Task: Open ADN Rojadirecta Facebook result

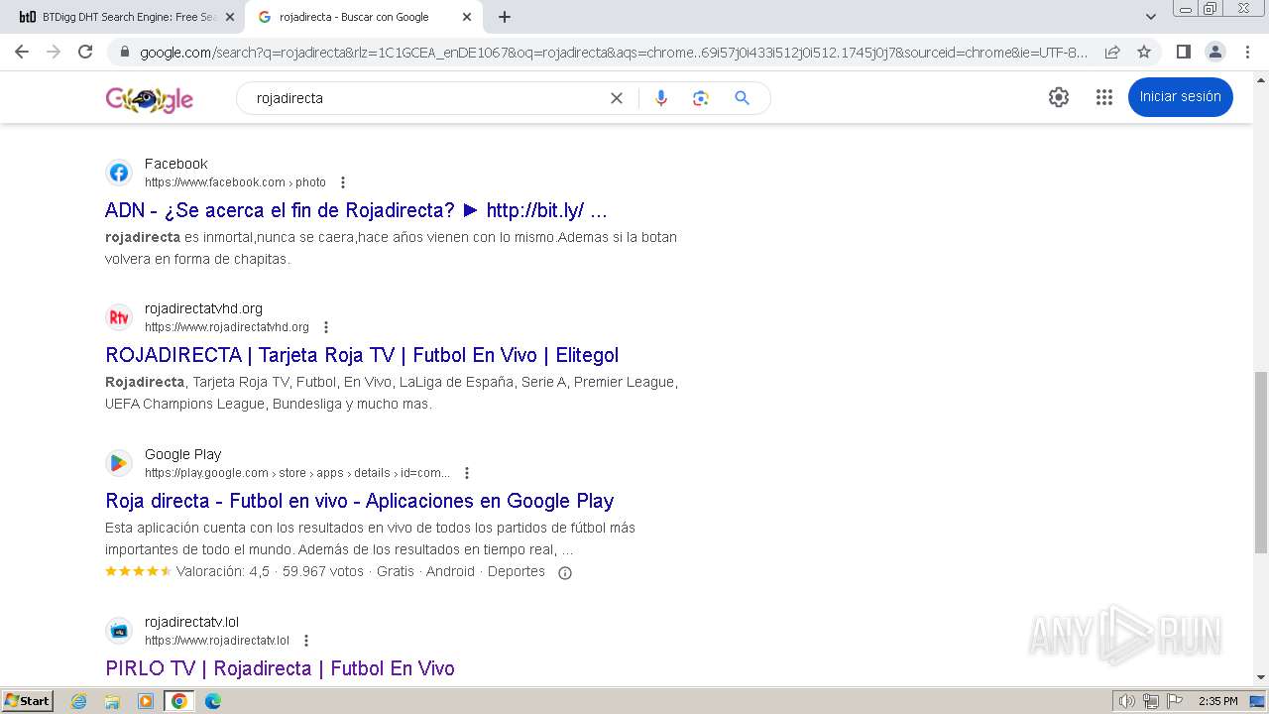Action: (x=356, y=210)
